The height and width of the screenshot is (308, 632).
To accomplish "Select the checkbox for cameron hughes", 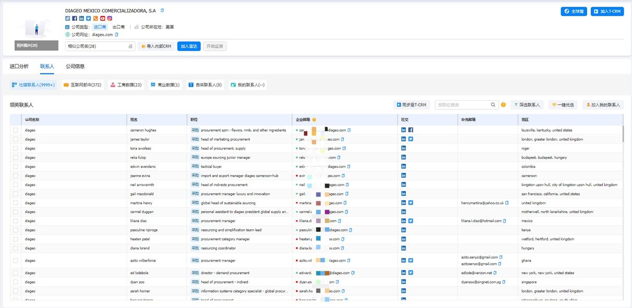I will click(16, 130).
